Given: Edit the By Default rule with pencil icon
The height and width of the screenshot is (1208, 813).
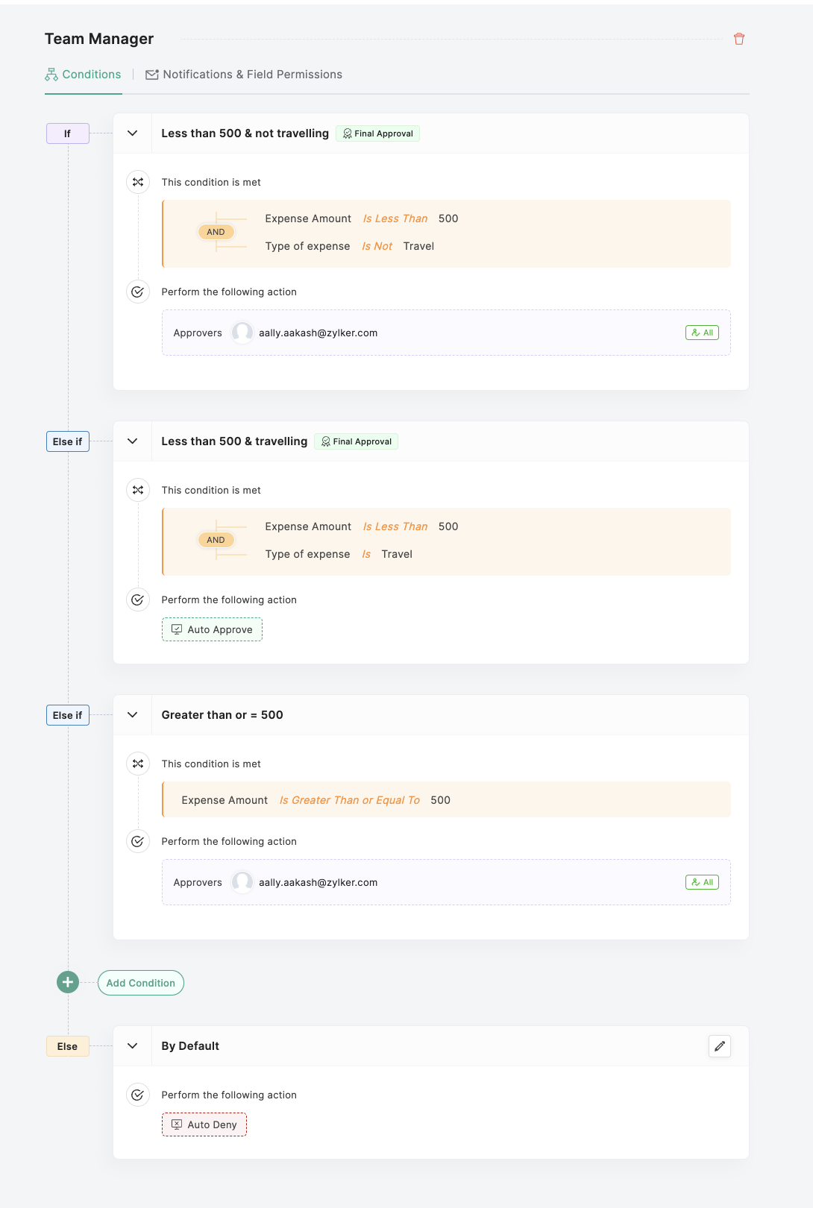Looking at the screenshot, I should 720,1046.
